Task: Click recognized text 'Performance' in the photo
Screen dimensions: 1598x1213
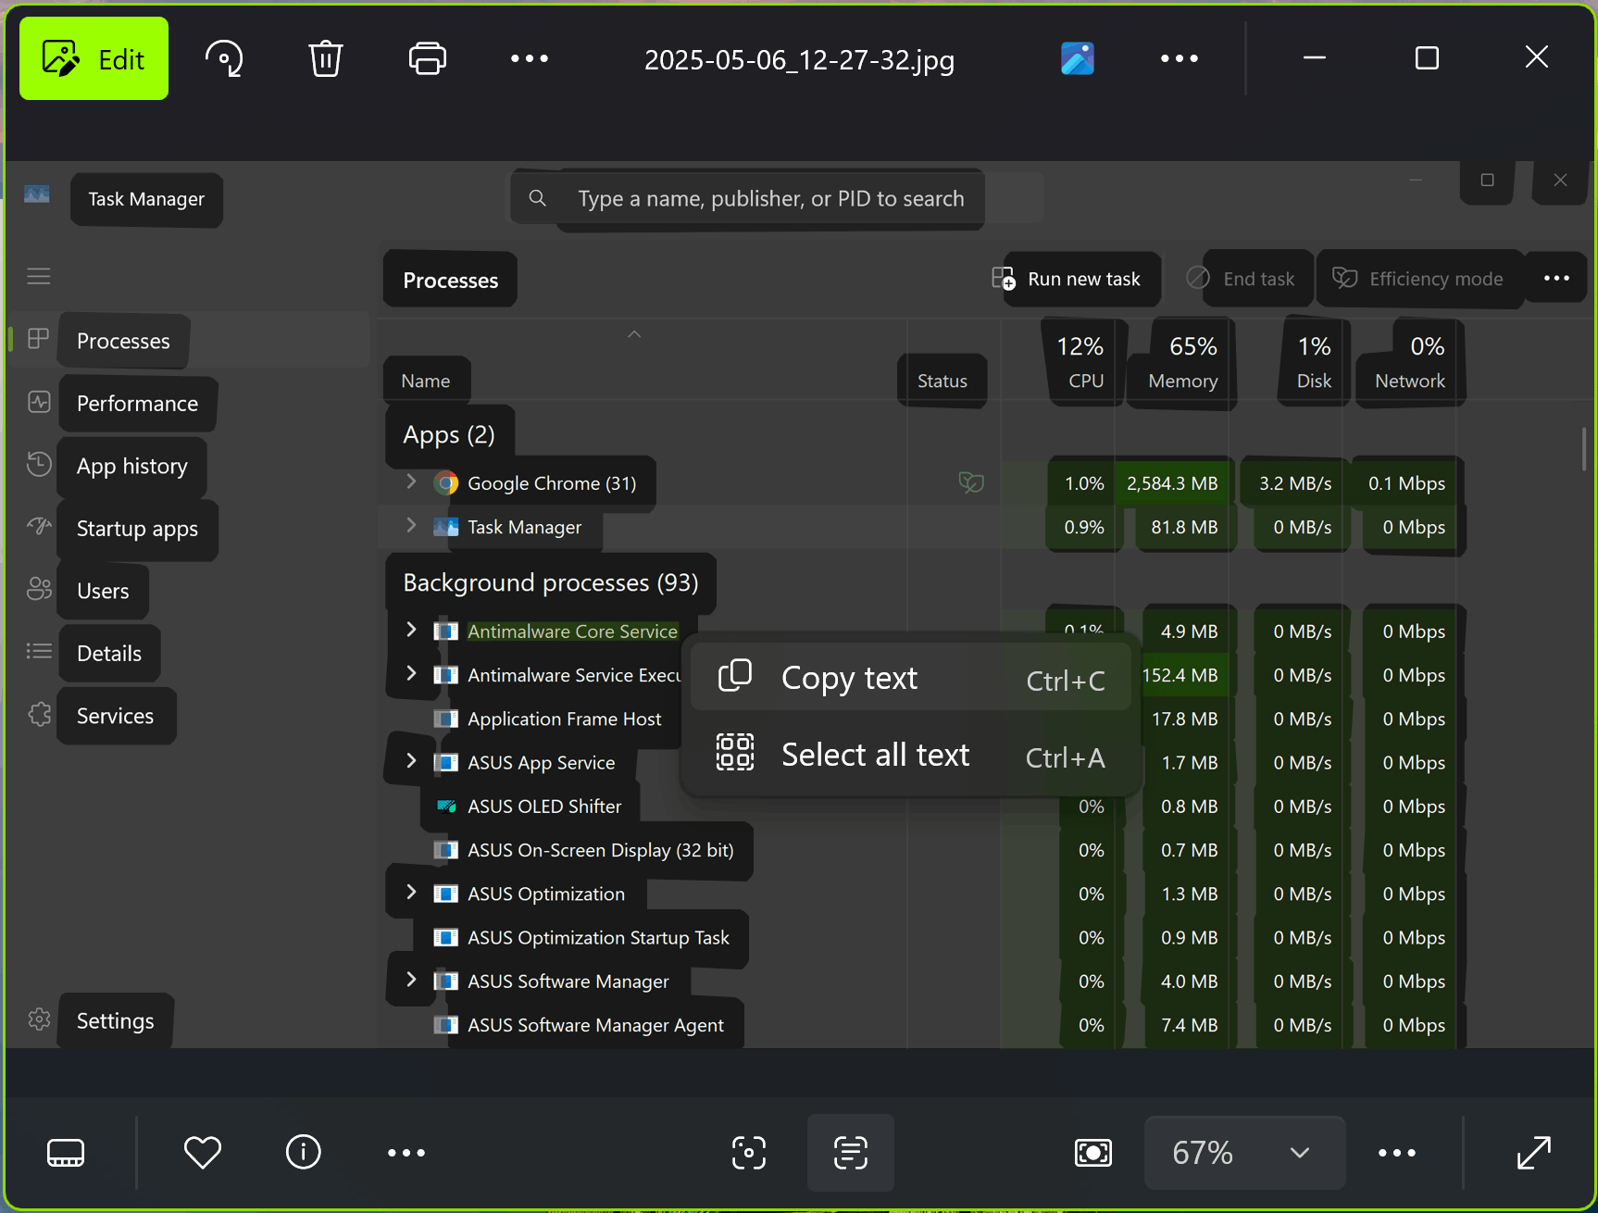Action: (x=137, y=404)
